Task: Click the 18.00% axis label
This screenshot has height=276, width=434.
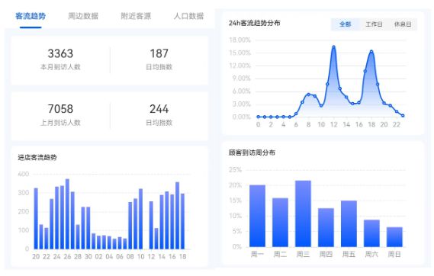Action: (240, 40)
